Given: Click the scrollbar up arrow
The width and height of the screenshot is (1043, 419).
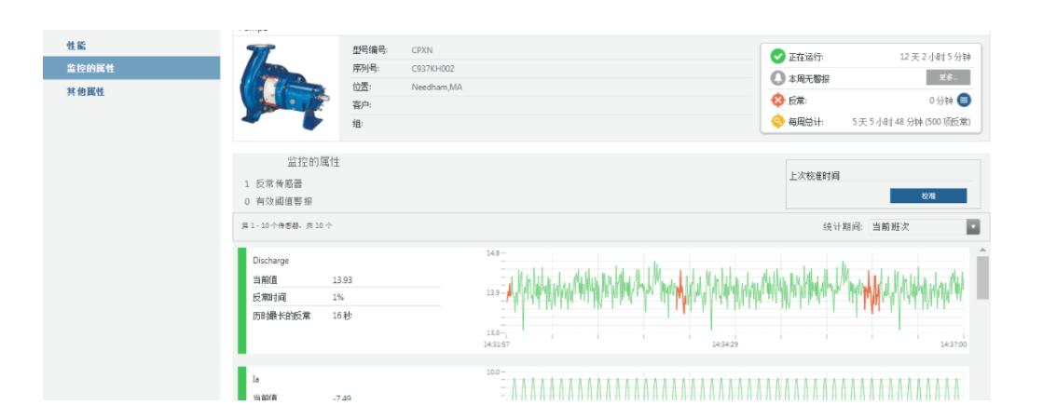Looking at the screenshot, I should point(982,250).
